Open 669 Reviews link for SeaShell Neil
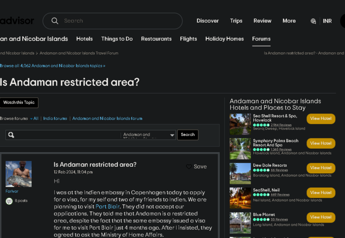The height and width of the screenshot is (238, 345). pos(280,195)
